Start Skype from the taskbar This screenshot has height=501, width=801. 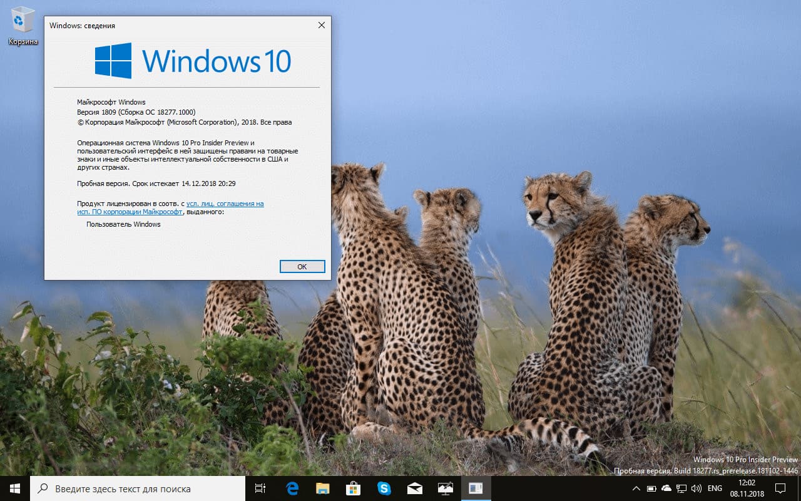384,488
